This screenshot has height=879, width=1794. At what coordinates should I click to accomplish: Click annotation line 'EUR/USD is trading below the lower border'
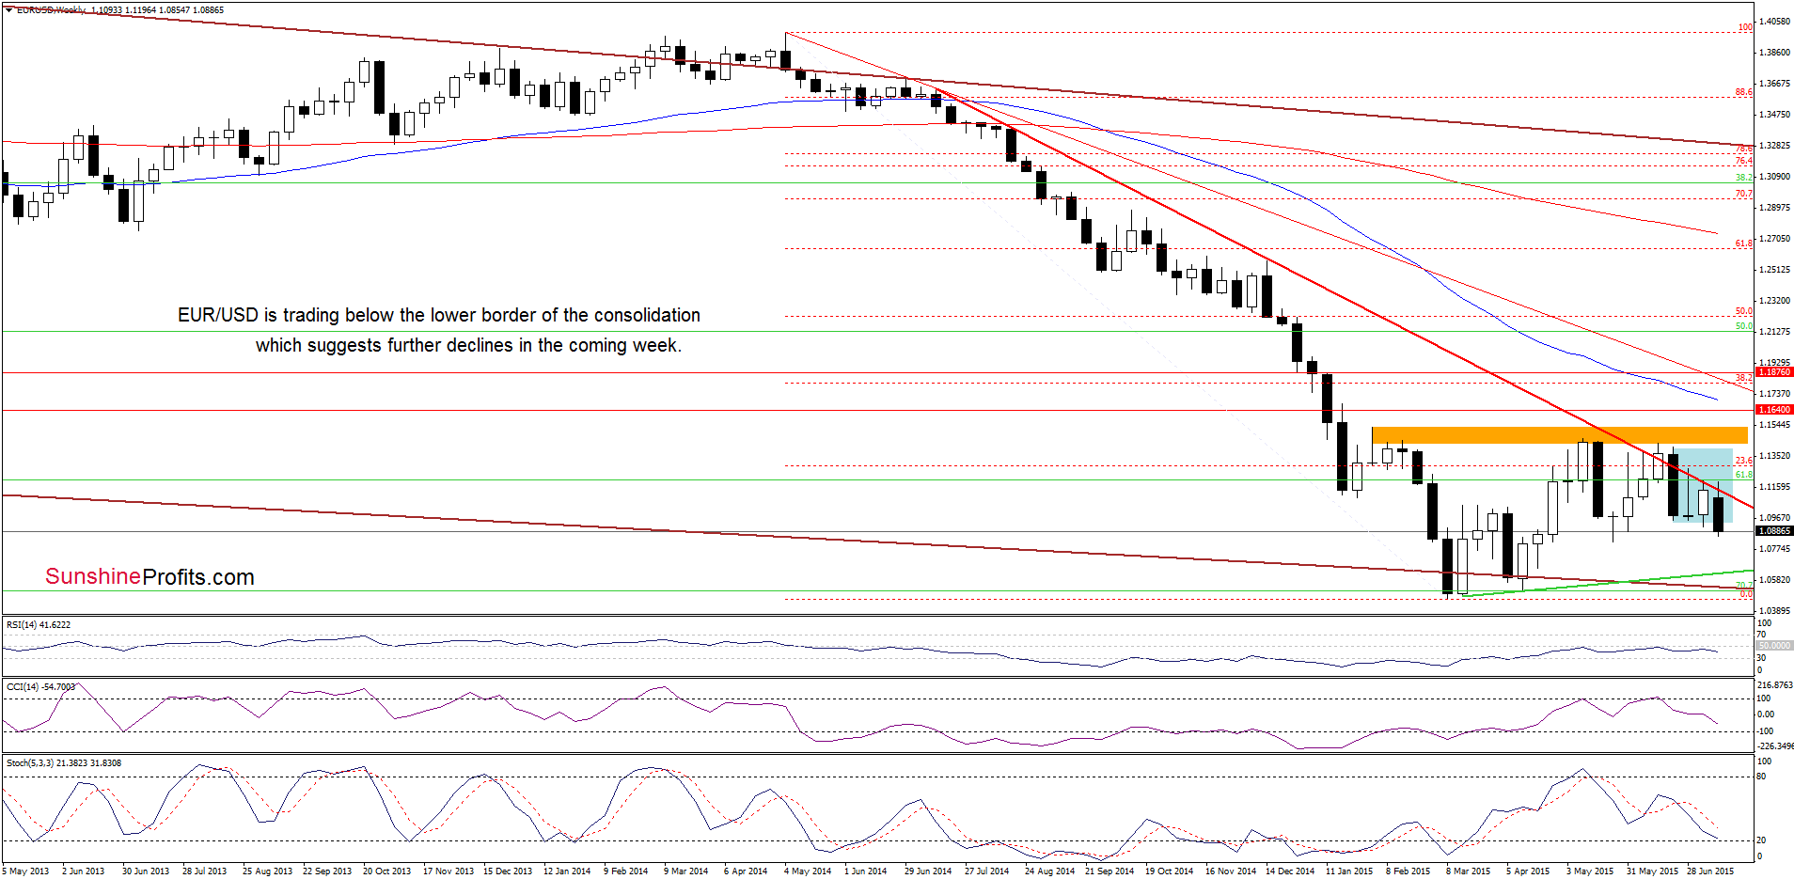tap(439, 315)
